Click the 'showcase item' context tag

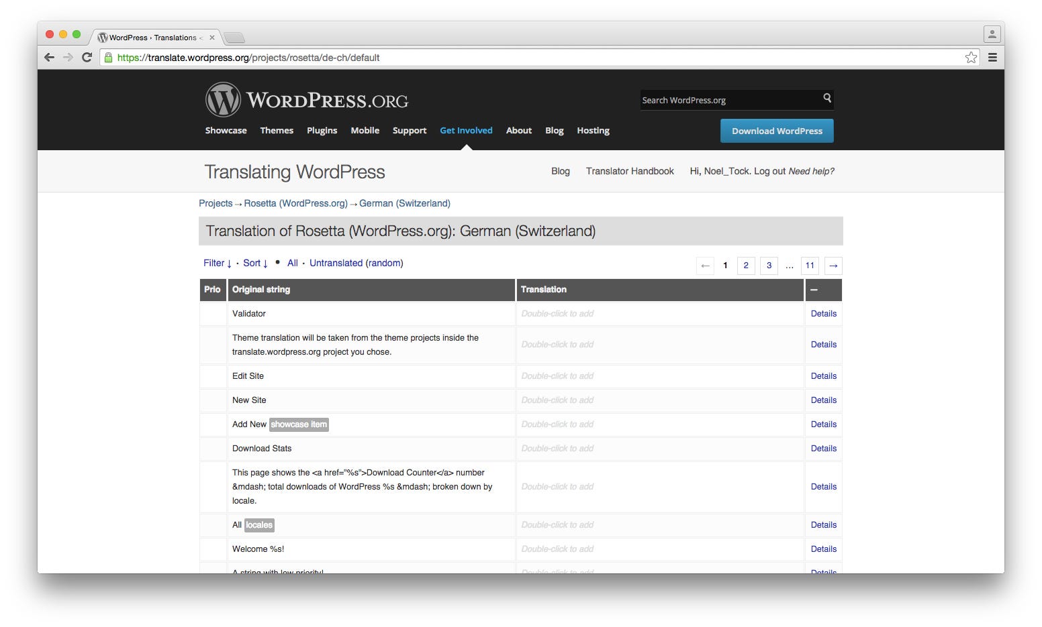click(x=299, y=424)
